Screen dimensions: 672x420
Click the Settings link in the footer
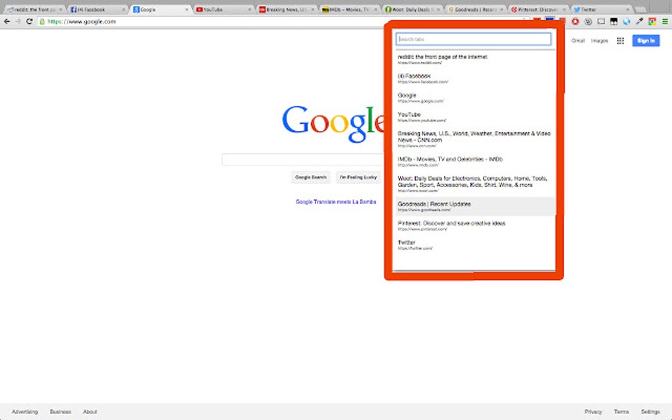point(649,411)
